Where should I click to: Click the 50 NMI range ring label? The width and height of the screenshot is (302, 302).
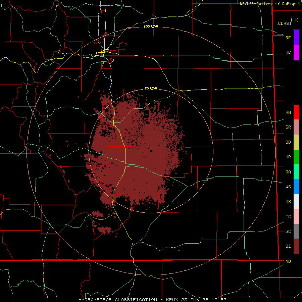[151, 89]
